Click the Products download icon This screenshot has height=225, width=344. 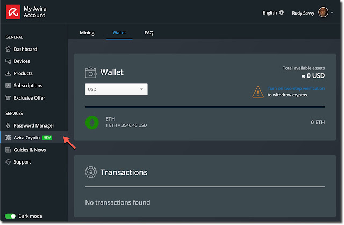coord(8,73)
